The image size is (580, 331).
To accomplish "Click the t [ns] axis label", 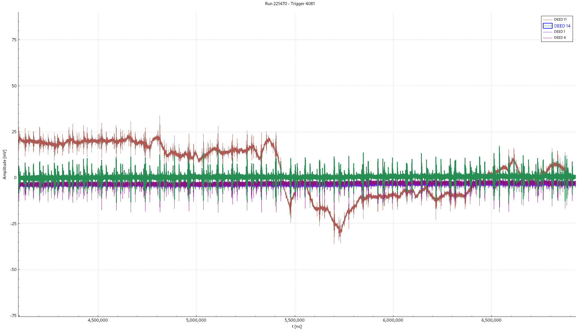I will point(297,326).
